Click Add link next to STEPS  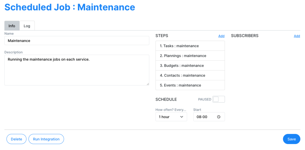(x=221, y=36)
